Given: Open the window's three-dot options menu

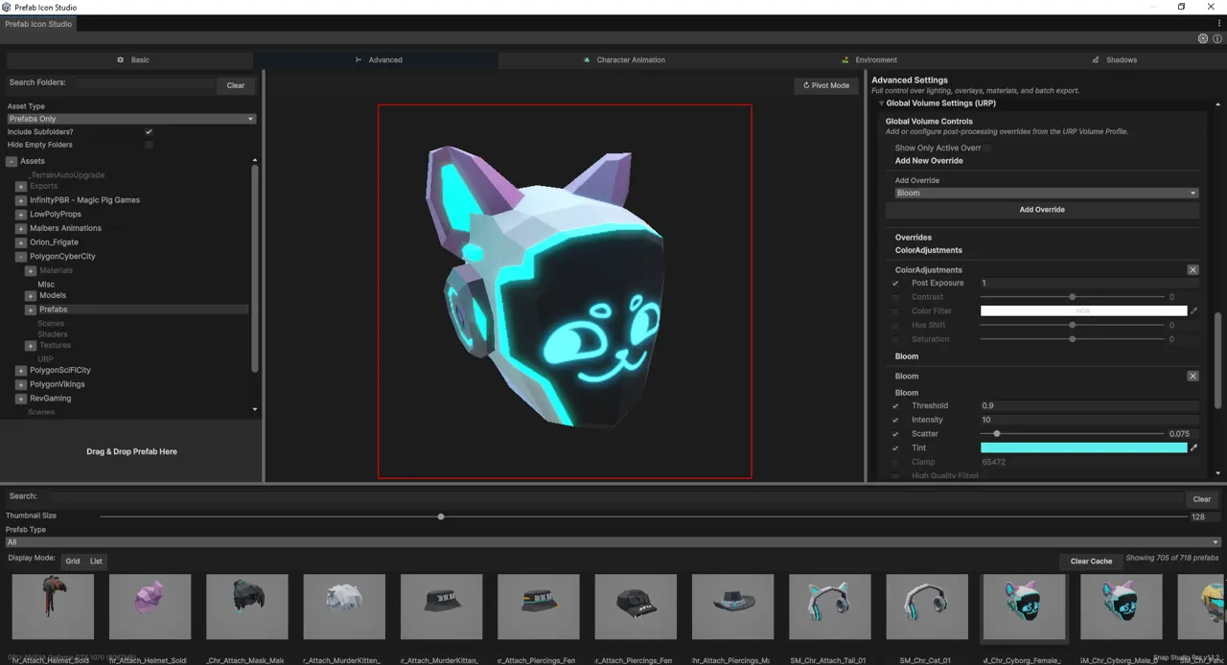Looking at the screenshot, I should tap(1219, 24).
